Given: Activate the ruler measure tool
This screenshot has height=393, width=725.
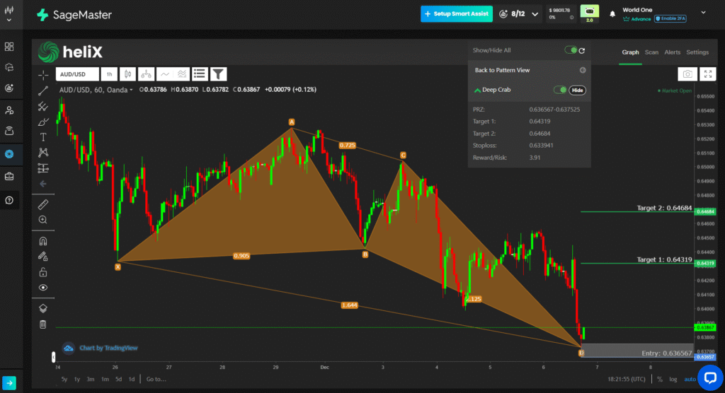Looking at the screenshot, I should pyautogui.click(x=43, y=204).
